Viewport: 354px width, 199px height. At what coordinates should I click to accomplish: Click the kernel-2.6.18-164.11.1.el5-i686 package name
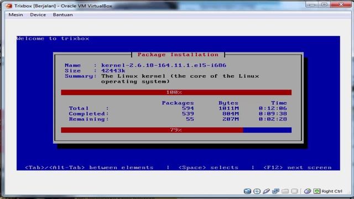pos(164,65)
